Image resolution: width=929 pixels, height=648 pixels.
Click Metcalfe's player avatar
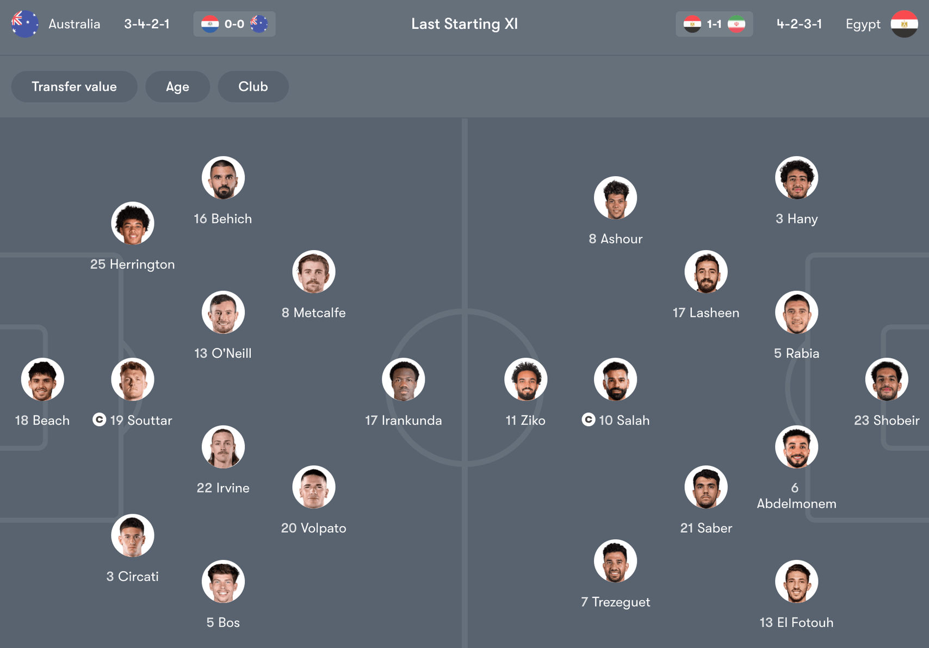(x=313, y=272)
